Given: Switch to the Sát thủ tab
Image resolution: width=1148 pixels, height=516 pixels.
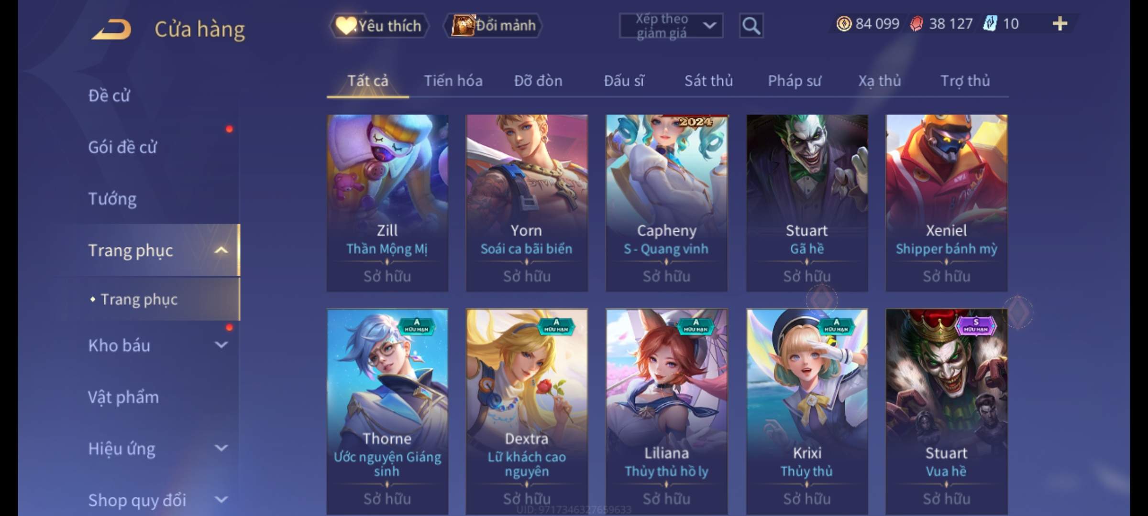Looking at the screenshot, I should (x=708, y=81).
